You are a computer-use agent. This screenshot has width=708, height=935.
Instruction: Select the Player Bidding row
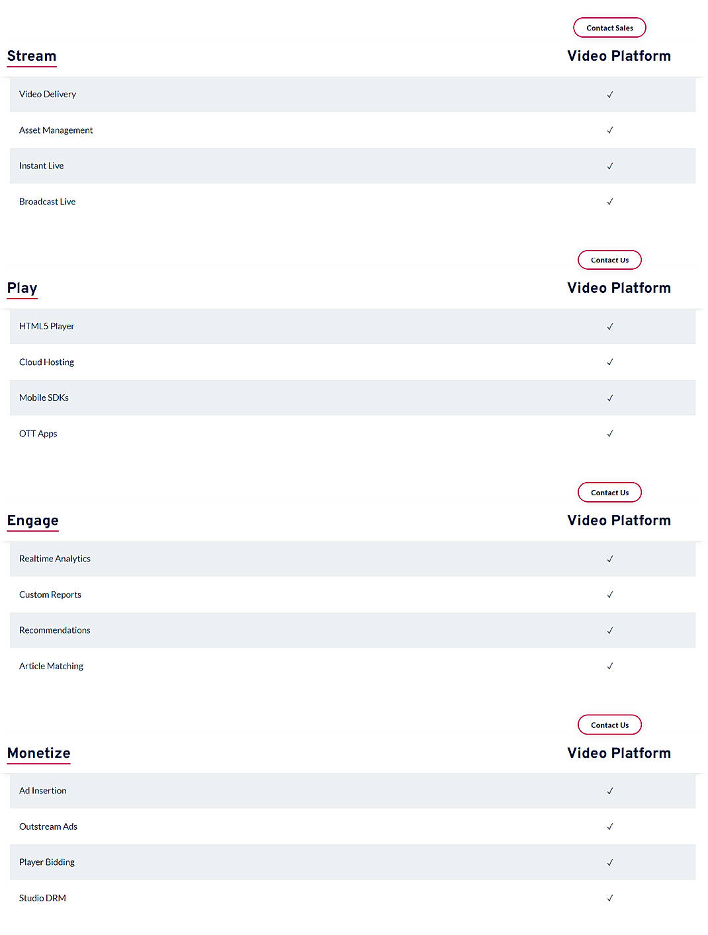46,862
